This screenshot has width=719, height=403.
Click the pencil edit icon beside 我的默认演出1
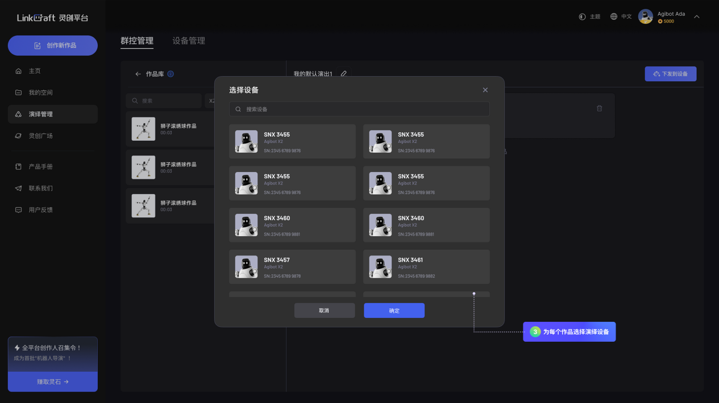pos(343,74)
